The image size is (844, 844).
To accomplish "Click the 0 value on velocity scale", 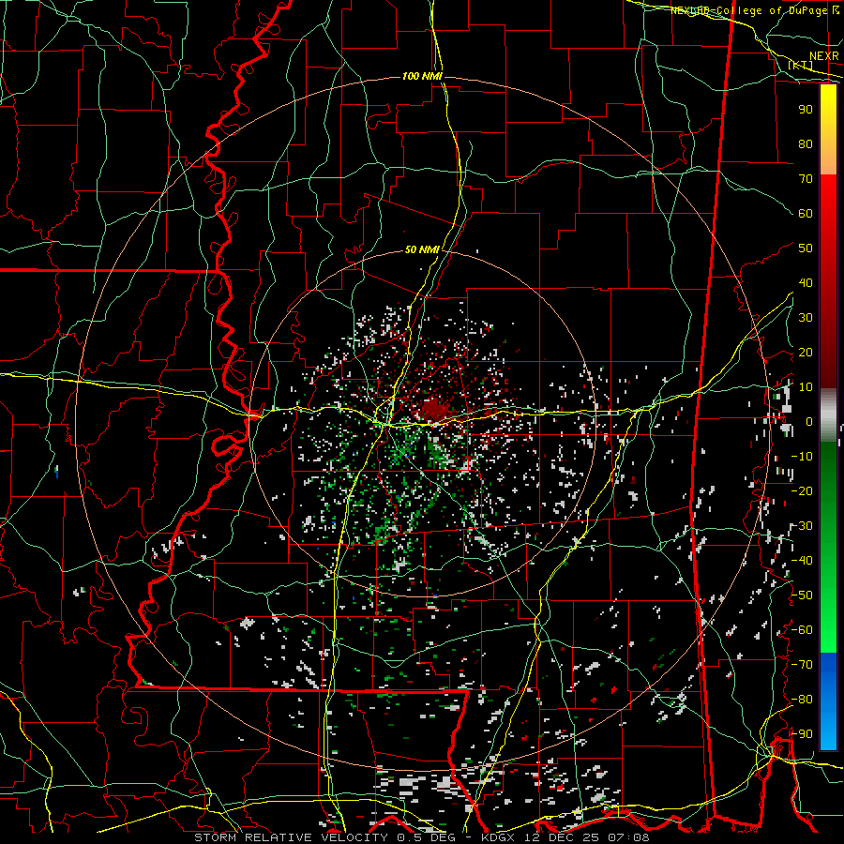I will [x=809, y=421].
